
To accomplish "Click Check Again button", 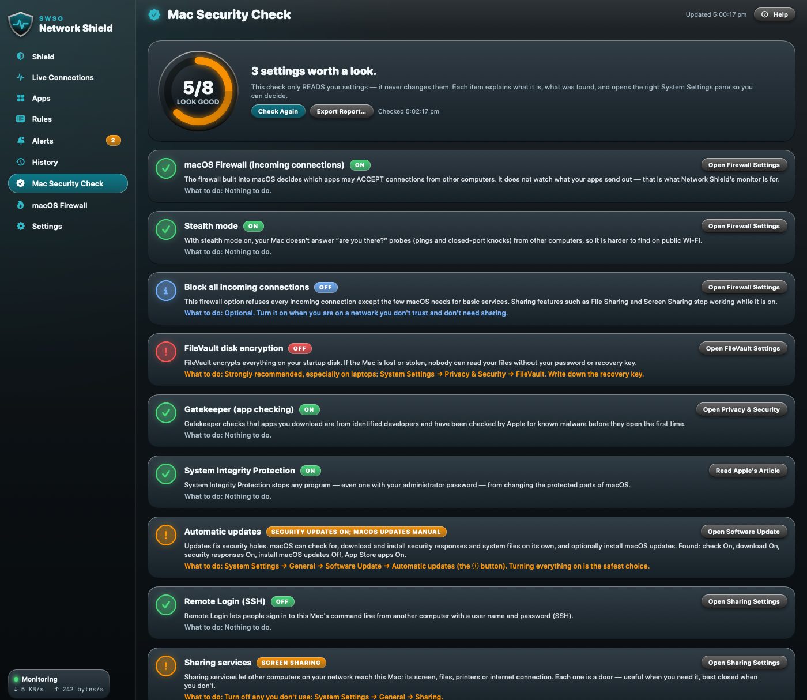I will point(278,111).
